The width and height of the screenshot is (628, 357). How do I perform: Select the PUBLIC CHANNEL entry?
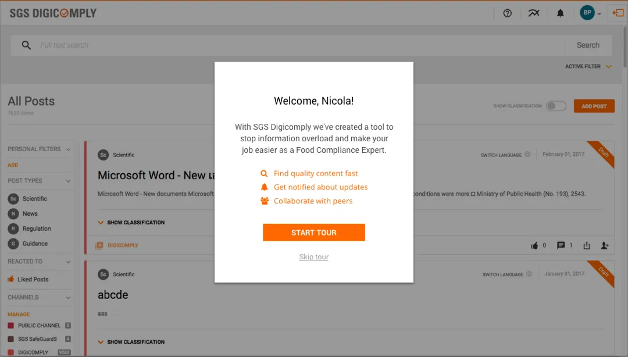[40, 326]
